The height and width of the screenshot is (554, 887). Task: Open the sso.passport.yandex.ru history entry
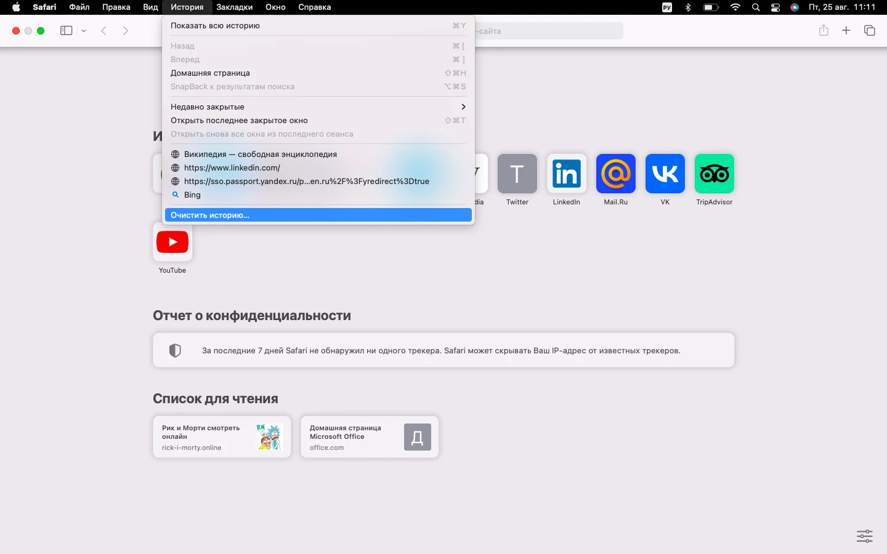click(318, 182)
